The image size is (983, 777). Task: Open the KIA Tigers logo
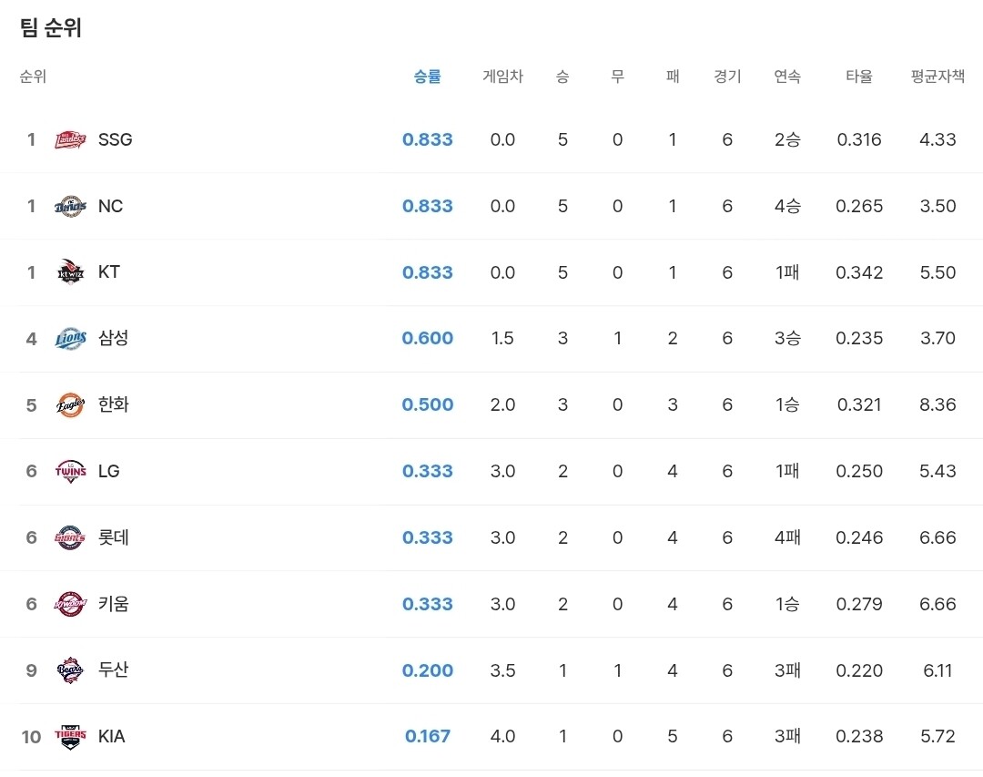70,736
